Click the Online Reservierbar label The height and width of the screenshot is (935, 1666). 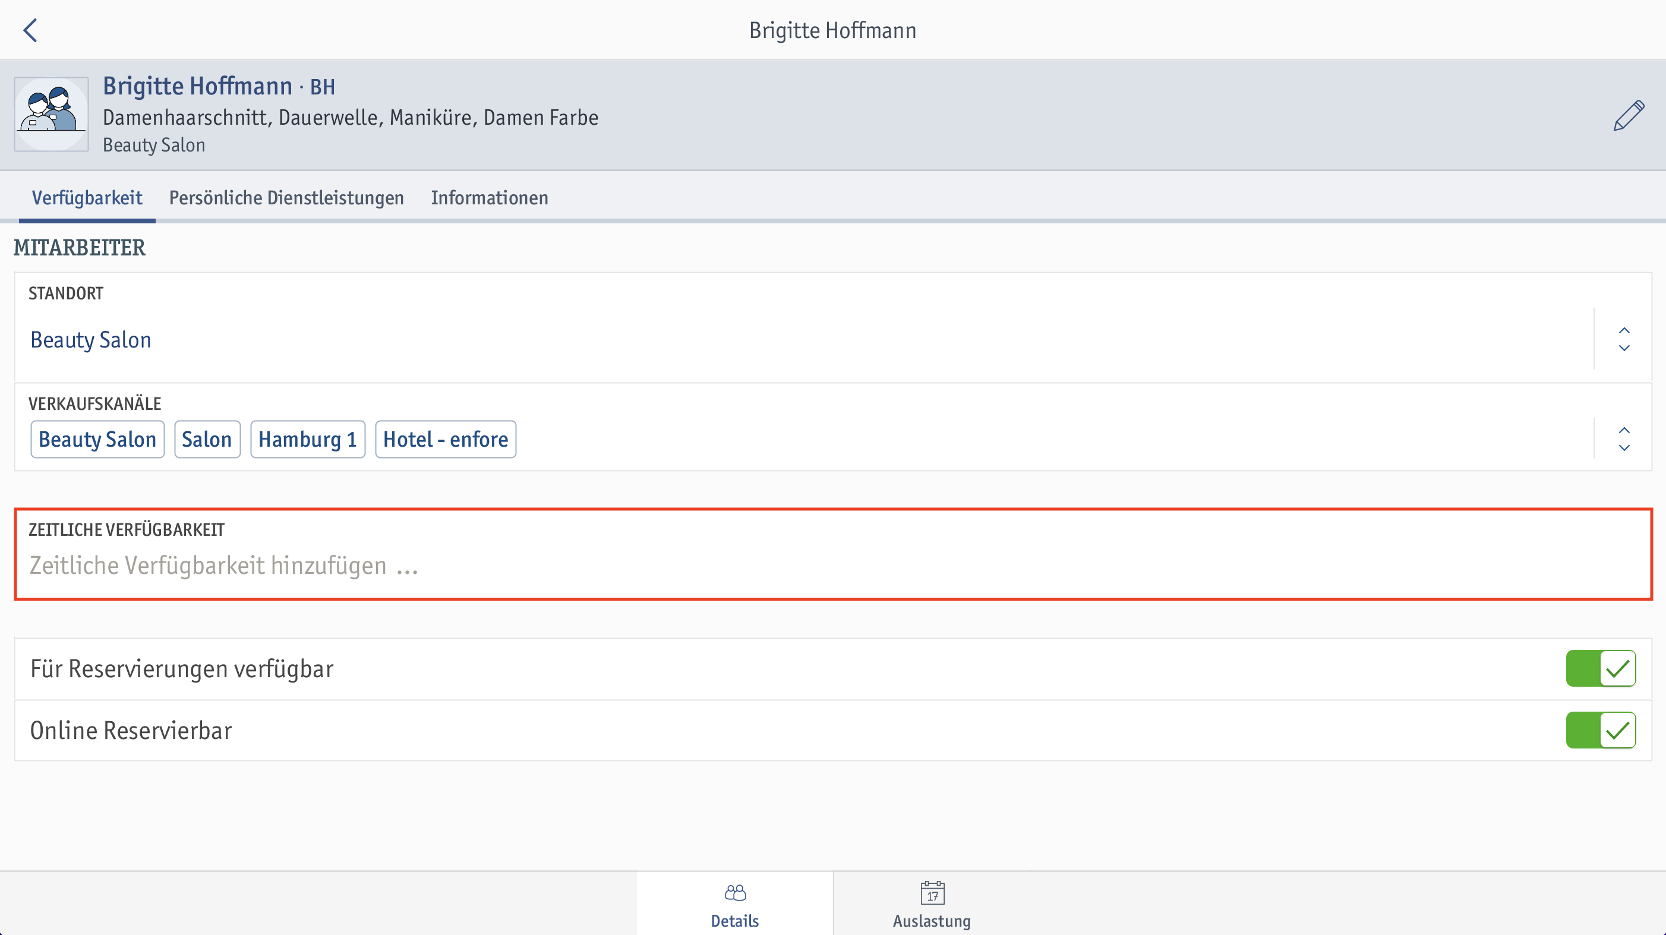(x=131, y=731)
